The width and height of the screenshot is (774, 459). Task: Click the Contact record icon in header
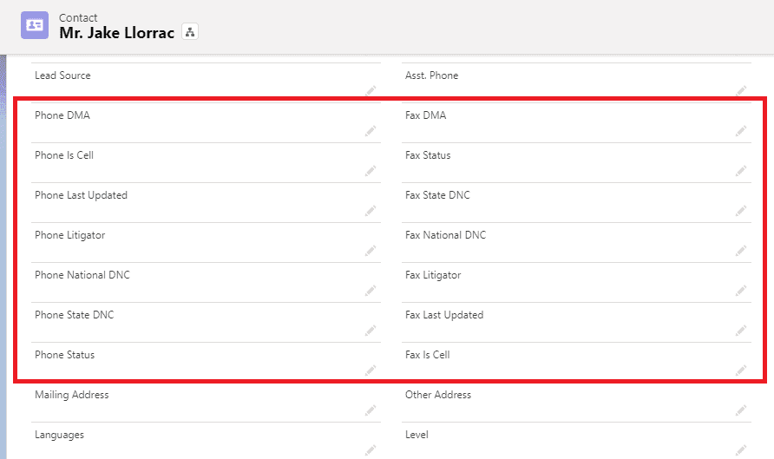tap(35, 25)
